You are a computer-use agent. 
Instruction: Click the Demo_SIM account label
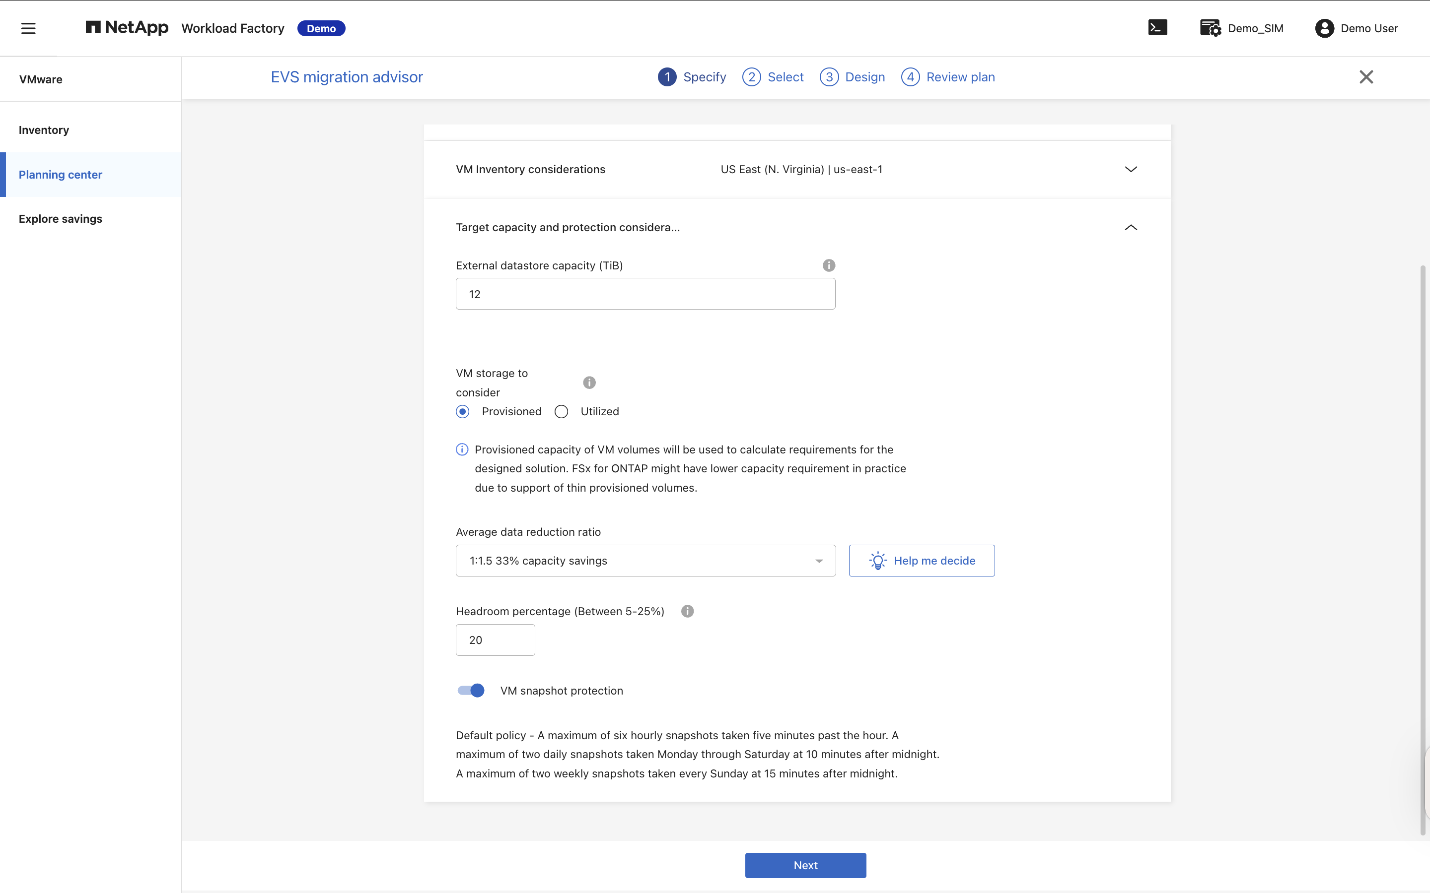pos(1256,28)
